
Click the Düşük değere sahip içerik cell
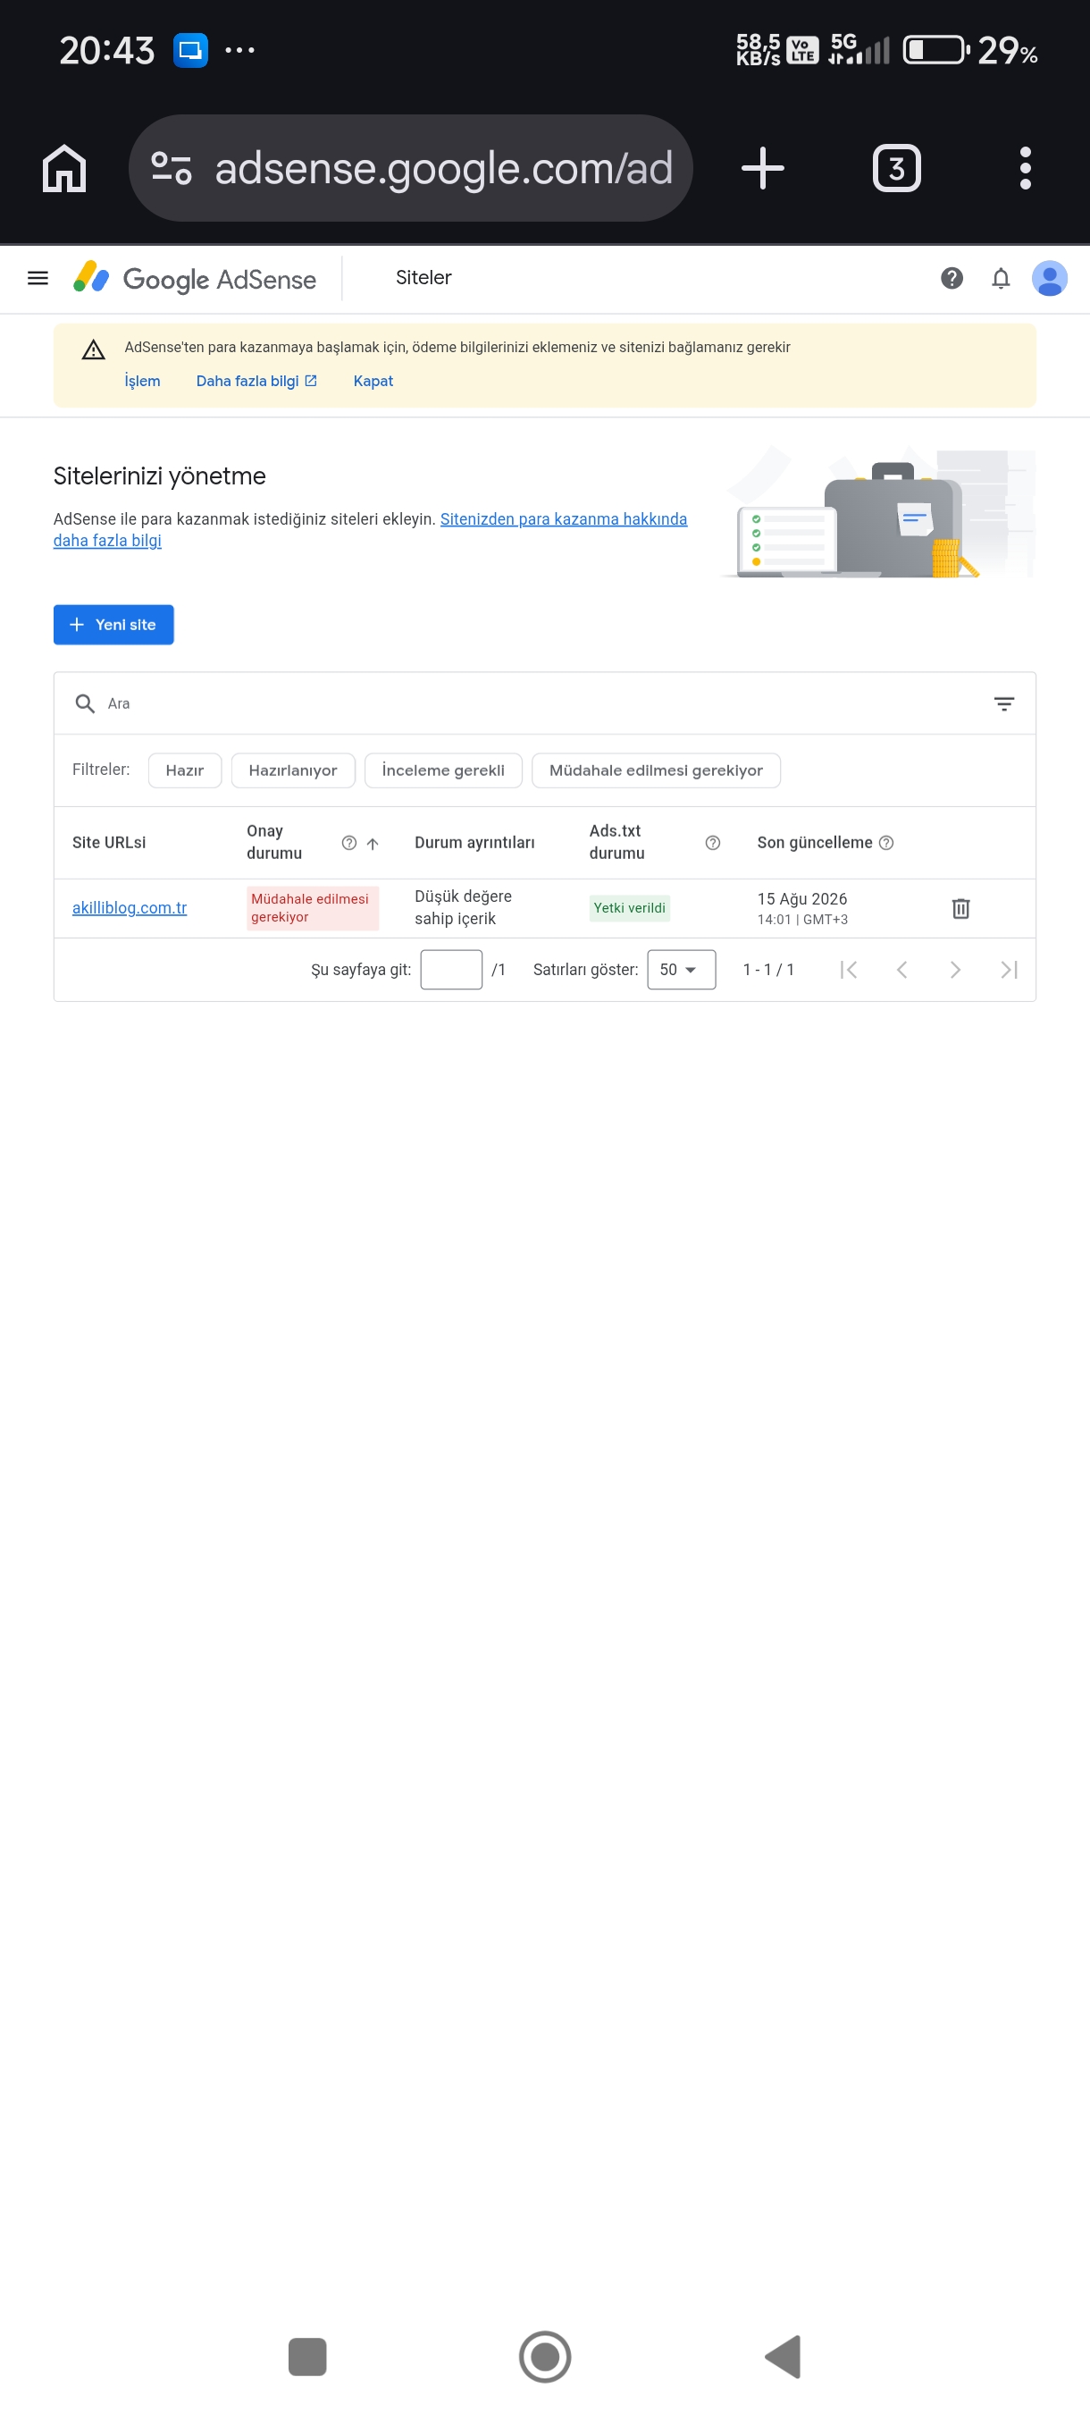tap(464, 908)
